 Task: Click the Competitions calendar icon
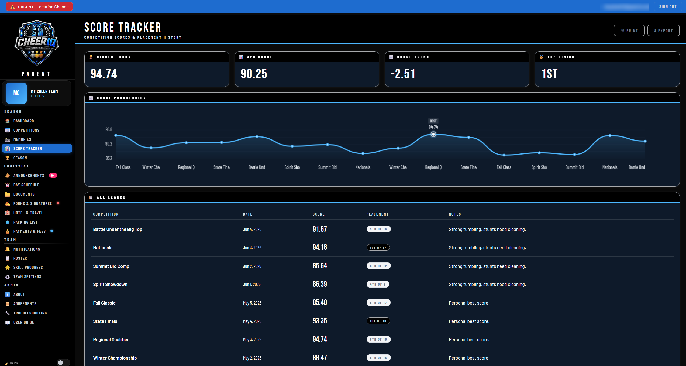[8, 130]
